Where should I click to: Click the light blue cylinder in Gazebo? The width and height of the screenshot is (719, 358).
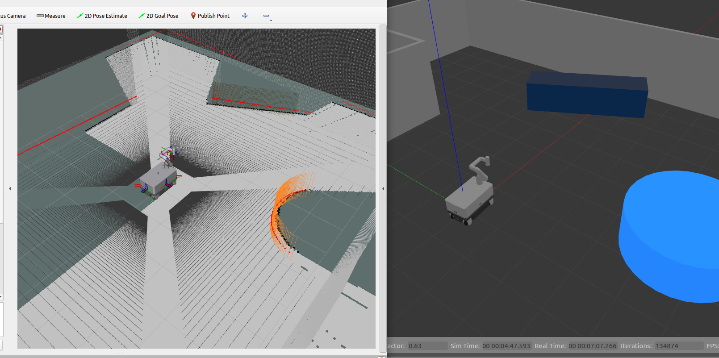pos(670,237)
